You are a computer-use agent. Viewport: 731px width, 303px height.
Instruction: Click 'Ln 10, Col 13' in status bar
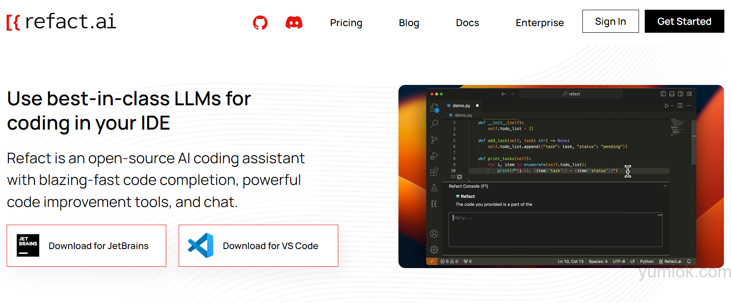tap(570, 261)
